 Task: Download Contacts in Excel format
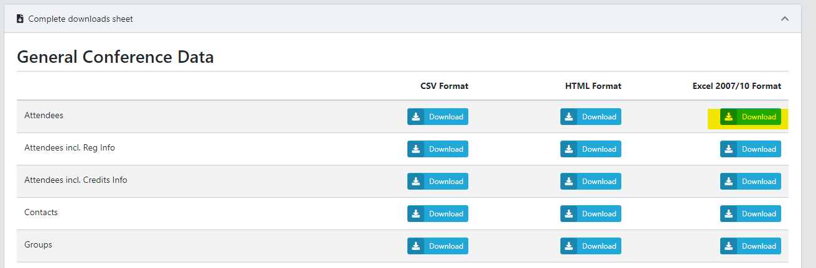coord(751,214)
